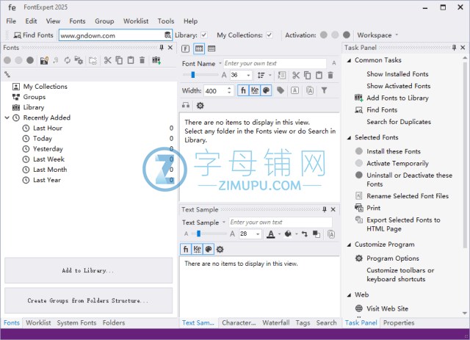Open the Tools menu
This screenshot has height=340, width=470.
[x=166, y=21]
